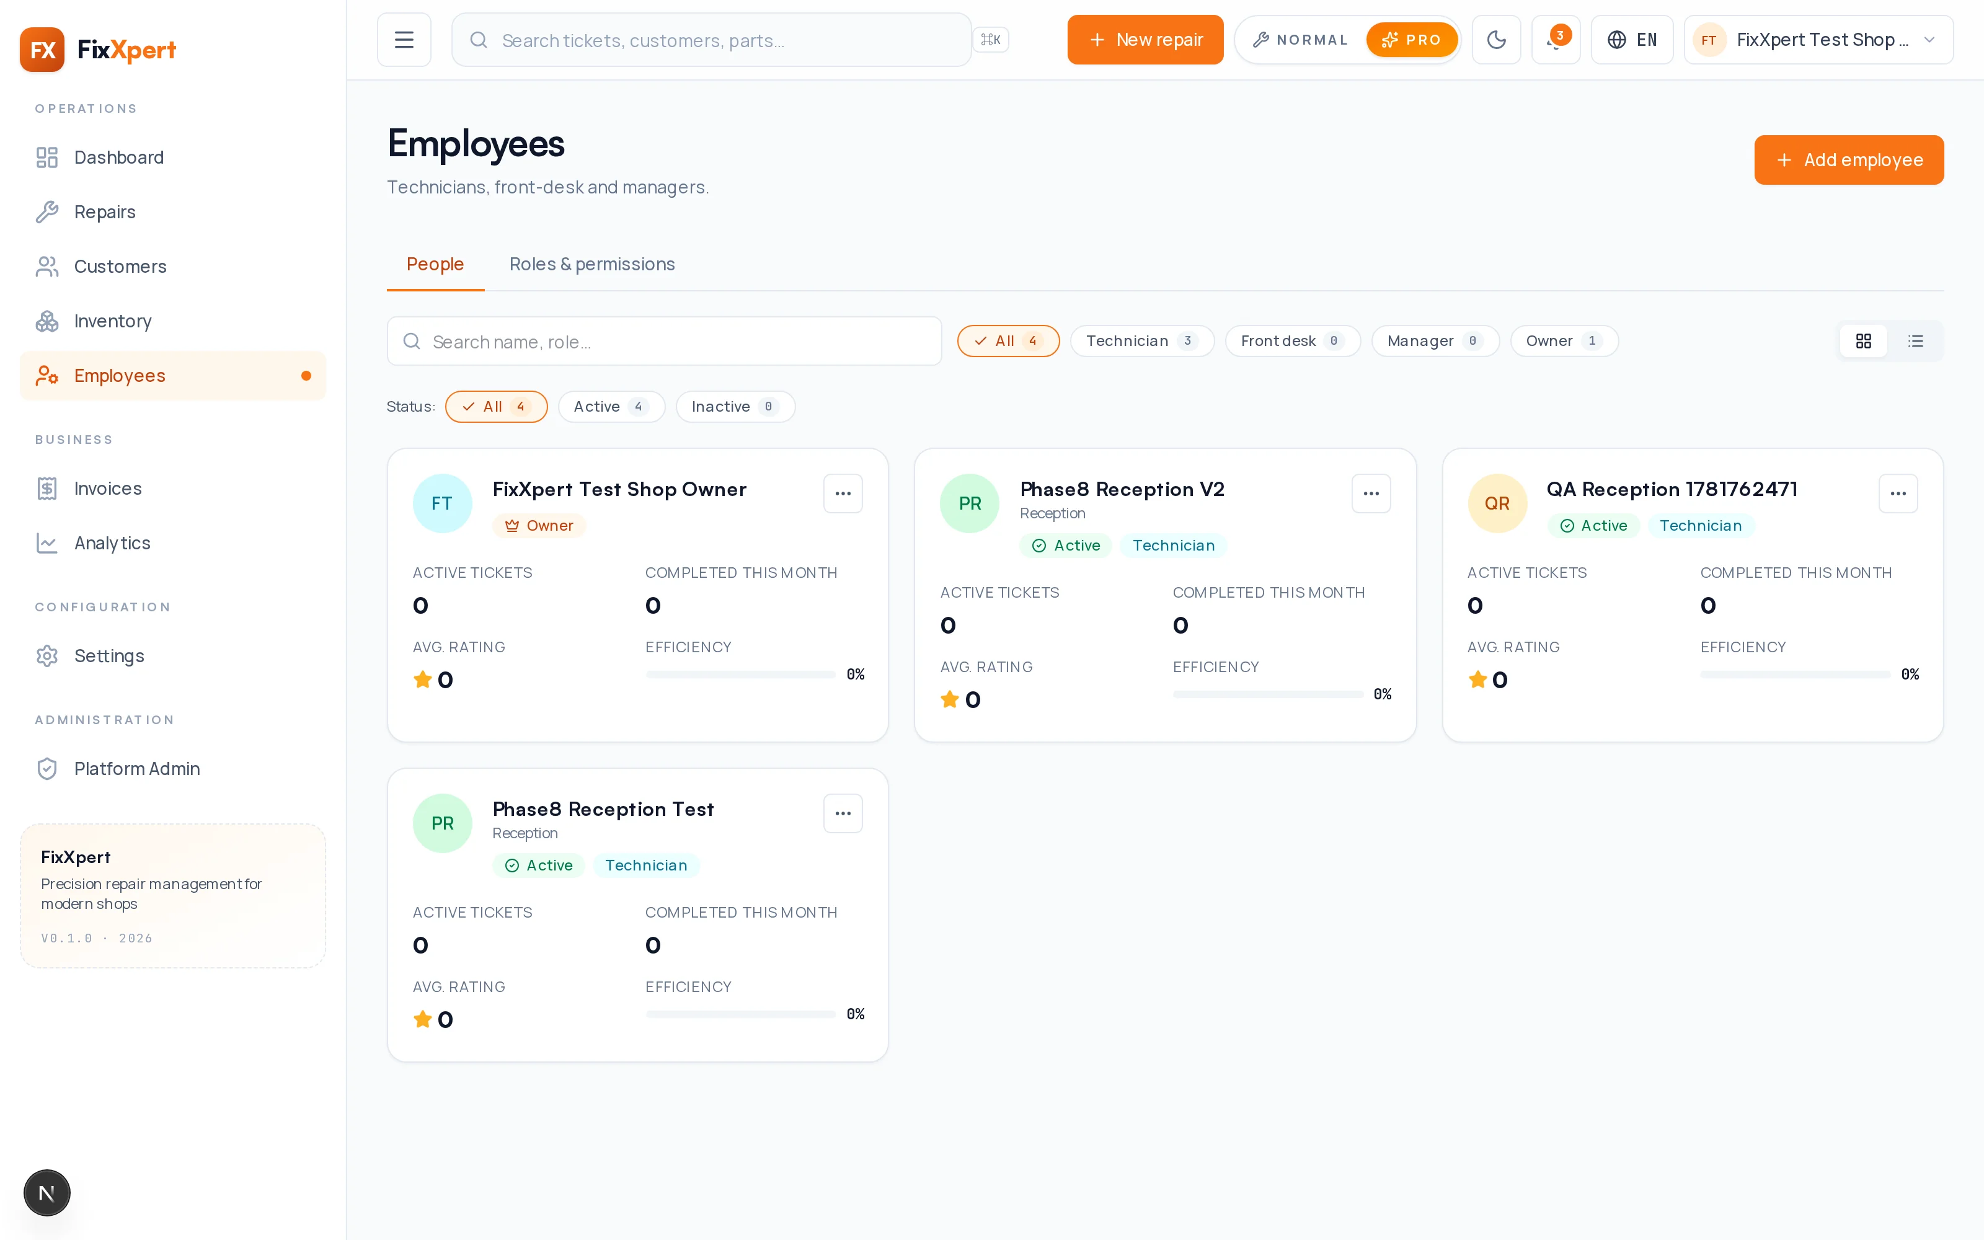Switch to Roles & permissions tab
This screenshot has width=1984, height=1240.
pos(592,264)
